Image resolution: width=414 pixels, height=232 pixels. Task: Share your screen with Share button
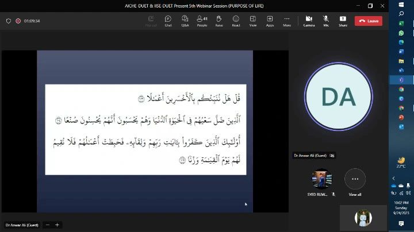(x=343, y=21)
